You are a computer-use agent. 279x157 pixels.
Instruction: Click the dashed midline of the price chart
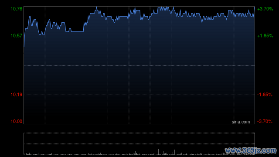(x=139, y=65)
